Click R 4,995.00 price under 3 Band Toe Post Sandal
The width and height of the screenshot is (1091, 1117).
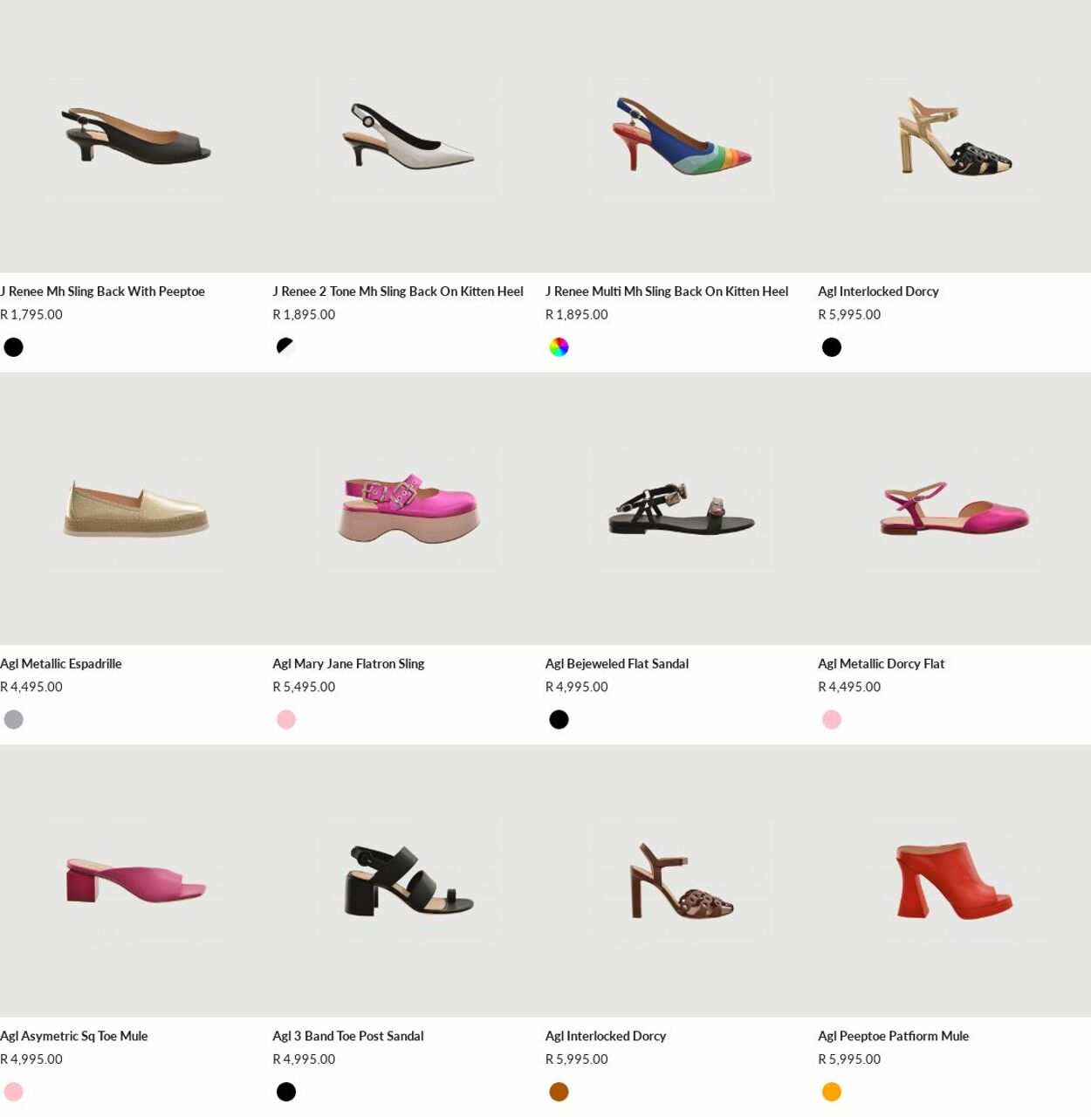pyautogui.click(x=304, y=1060)
